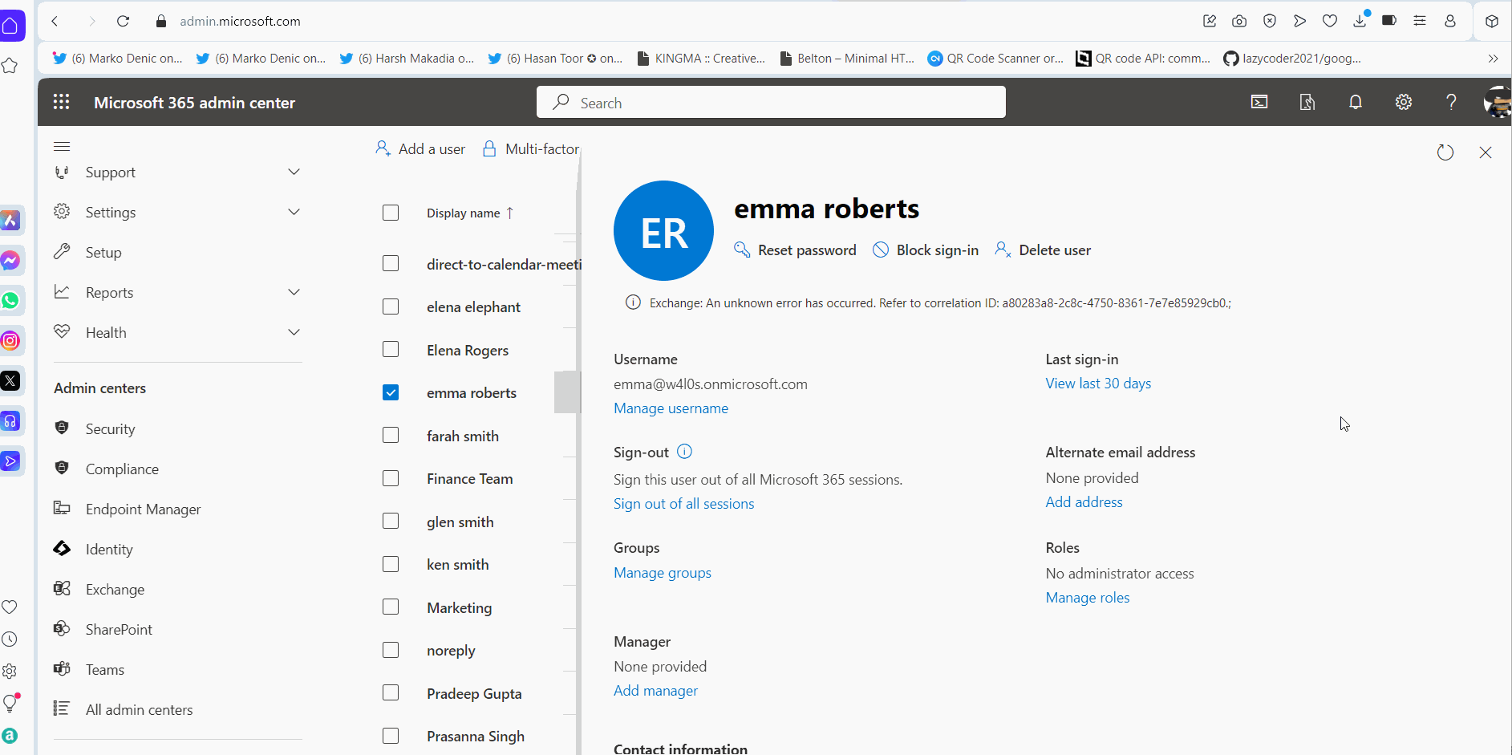Viewport: 1512px width, 755px height.
Task: Click the Sign-out info icon
Action: (684, 452)
